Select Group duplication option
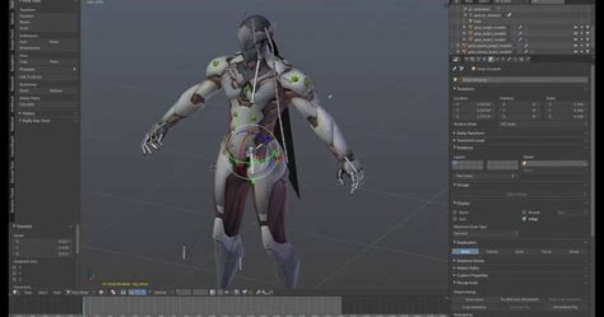The width and height of the screenshot is (604, 317). [573, 251]
